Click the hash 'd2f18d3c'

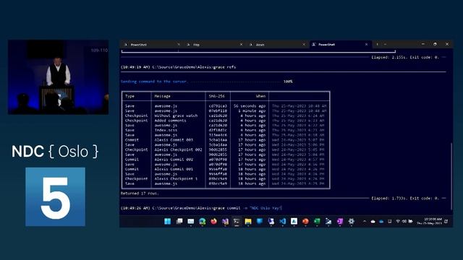coord(218,130)
